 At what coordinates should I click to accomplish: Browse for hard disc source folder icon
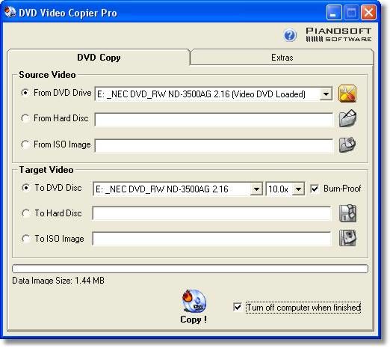[x=347, y=118]
